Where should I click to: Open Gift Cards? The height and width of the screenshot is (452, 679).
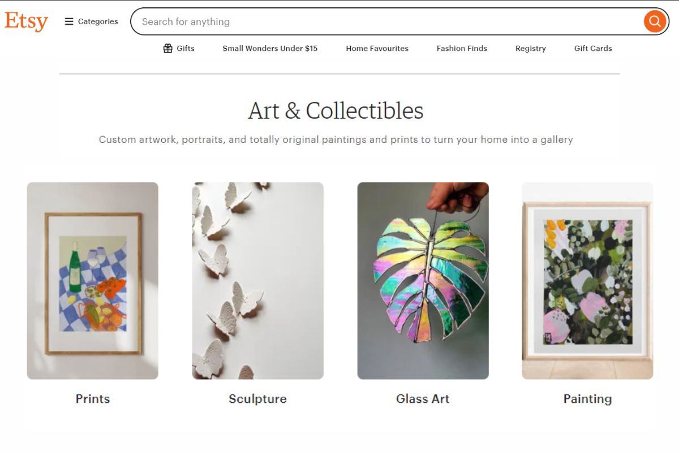pyautogui.click(x=592, y=48)
